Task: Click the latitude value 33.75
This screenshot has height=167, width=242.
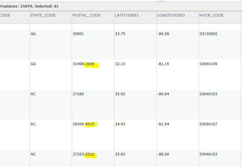Action: (x=120, y=34)
